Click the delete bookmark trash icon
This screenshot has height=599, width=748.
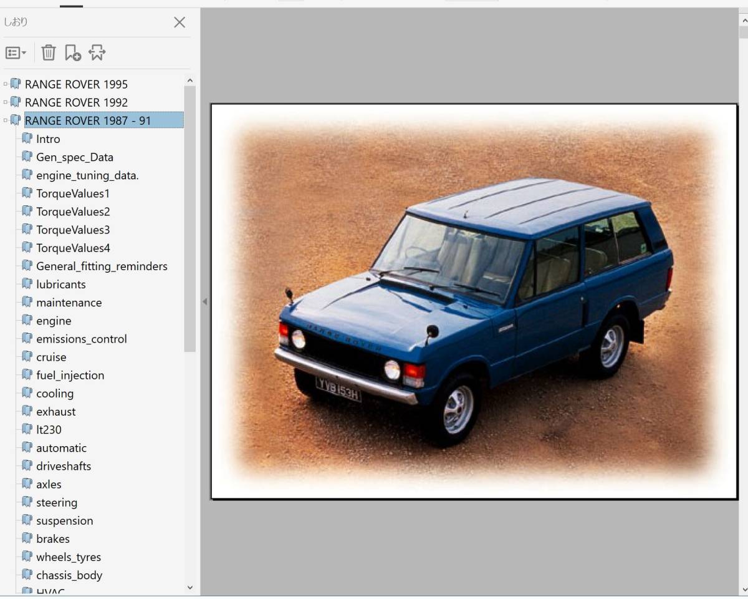coord(49,52)
